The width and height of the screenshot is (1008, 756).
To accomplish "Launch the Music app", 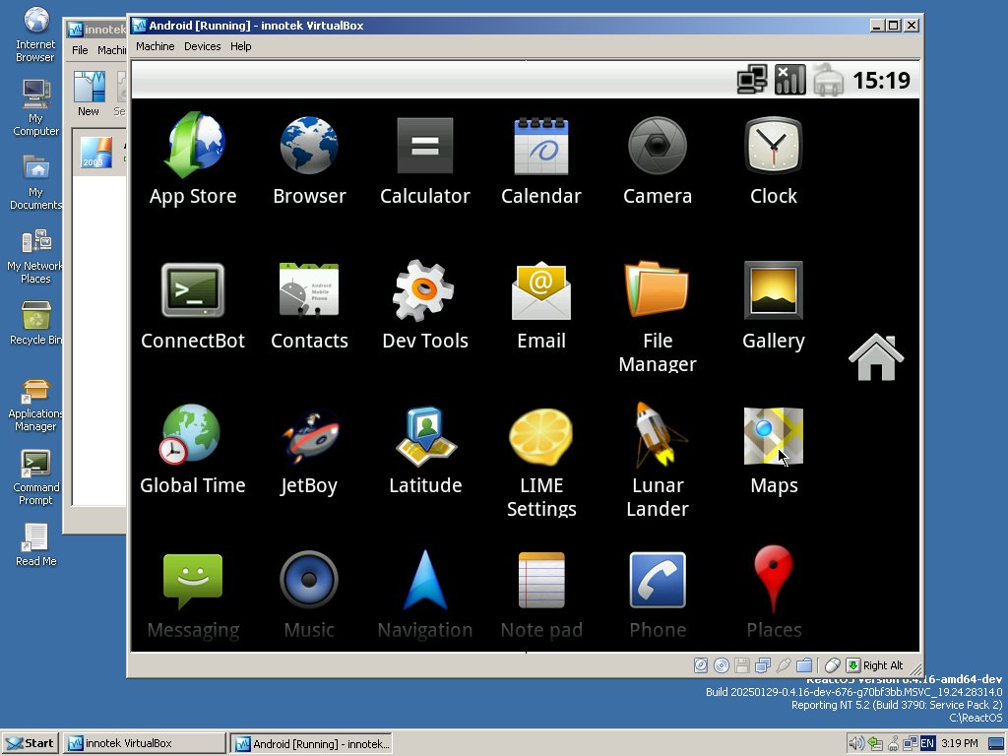I will pos(309,594).
